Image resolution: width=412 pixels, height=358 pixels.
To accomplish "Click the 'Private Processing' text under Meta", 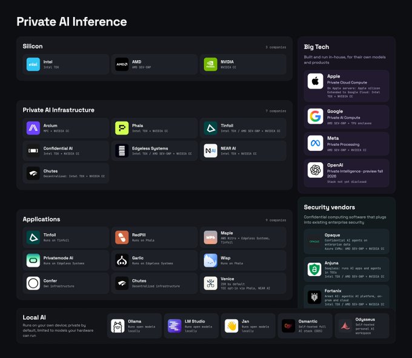I will (343, 144).
